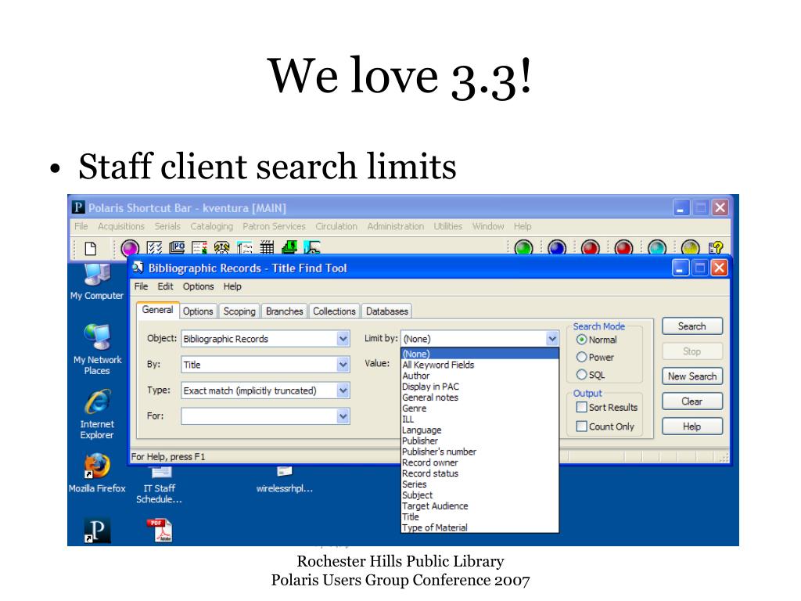The width and height of the screenshot is (801, 601).
Task: Click the question mark help toolbar icon
Action: click(x=716, y=248)
